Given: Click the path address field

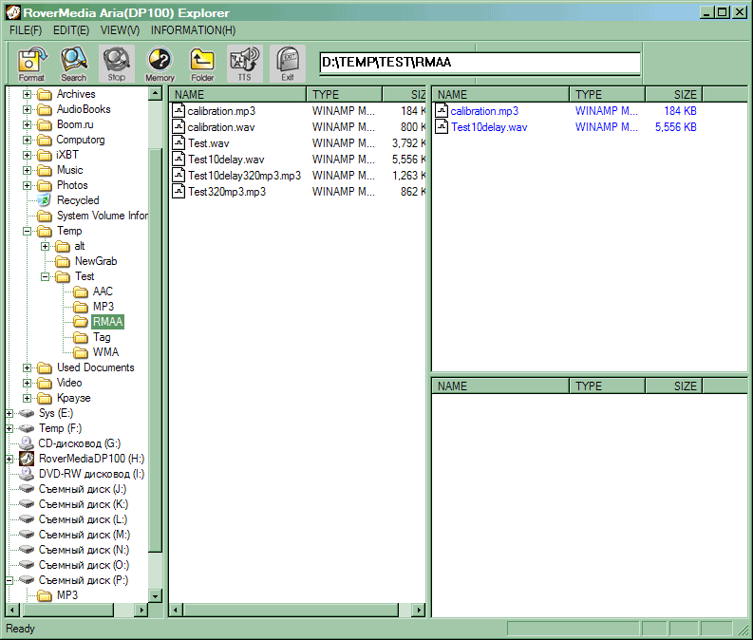Looking at the screenshot, I should tap(480, 63).
